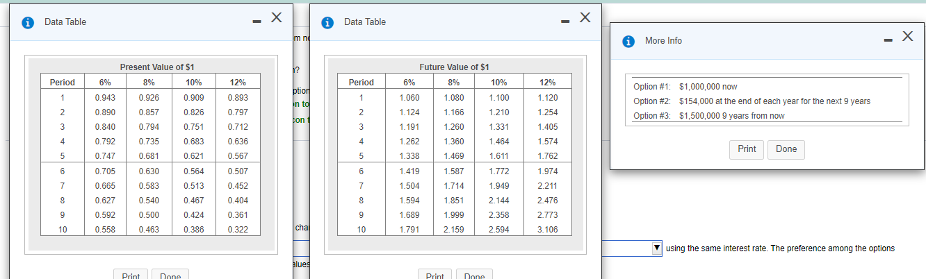Click future value cell 2.358

pos(498,215)
